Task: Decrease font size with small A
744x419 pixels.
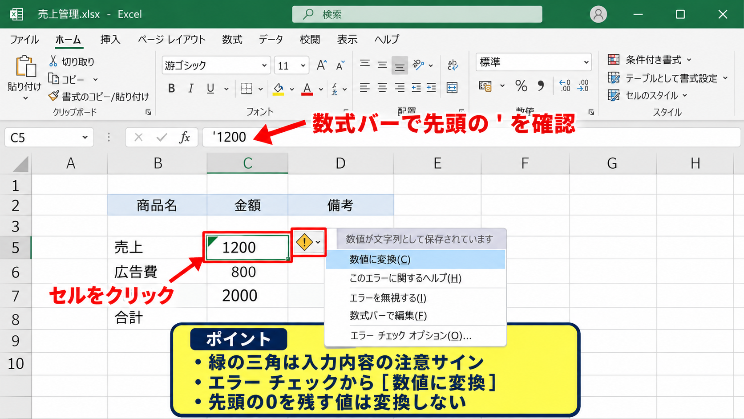Action: (x=340, y=65)
